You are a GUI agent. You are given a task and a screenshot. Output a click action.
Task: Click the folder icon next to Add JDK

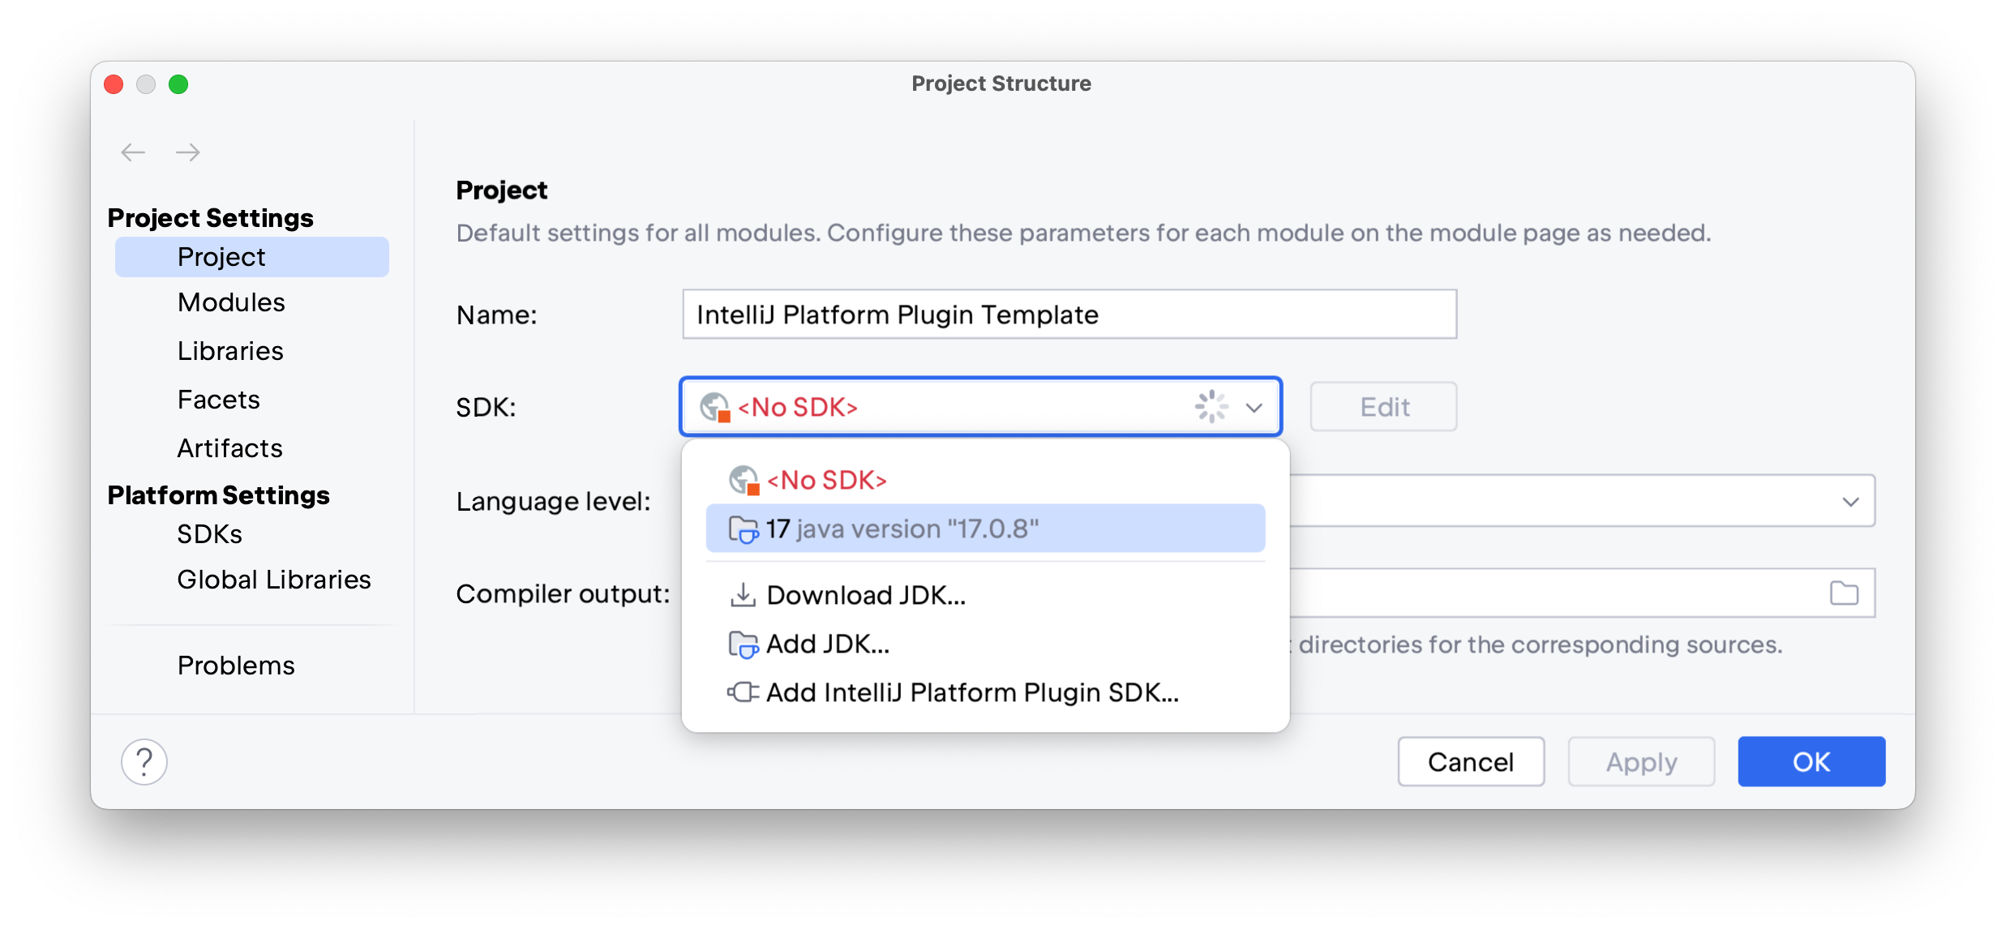(742, 644)
